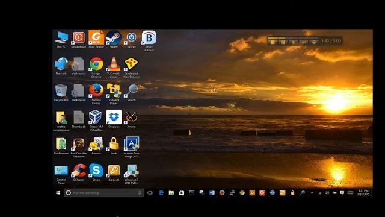Select the mattia campagnano user folder

click(61, 121)
